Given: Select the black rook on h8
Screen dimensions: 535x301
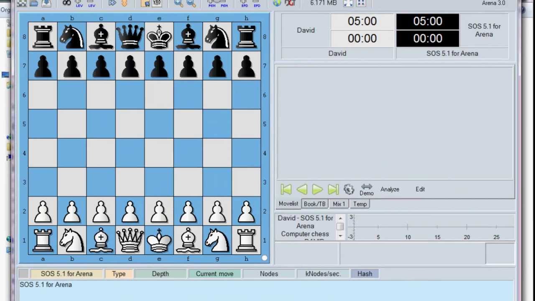Looking at the screenshot, I should [x=246, y=37].
